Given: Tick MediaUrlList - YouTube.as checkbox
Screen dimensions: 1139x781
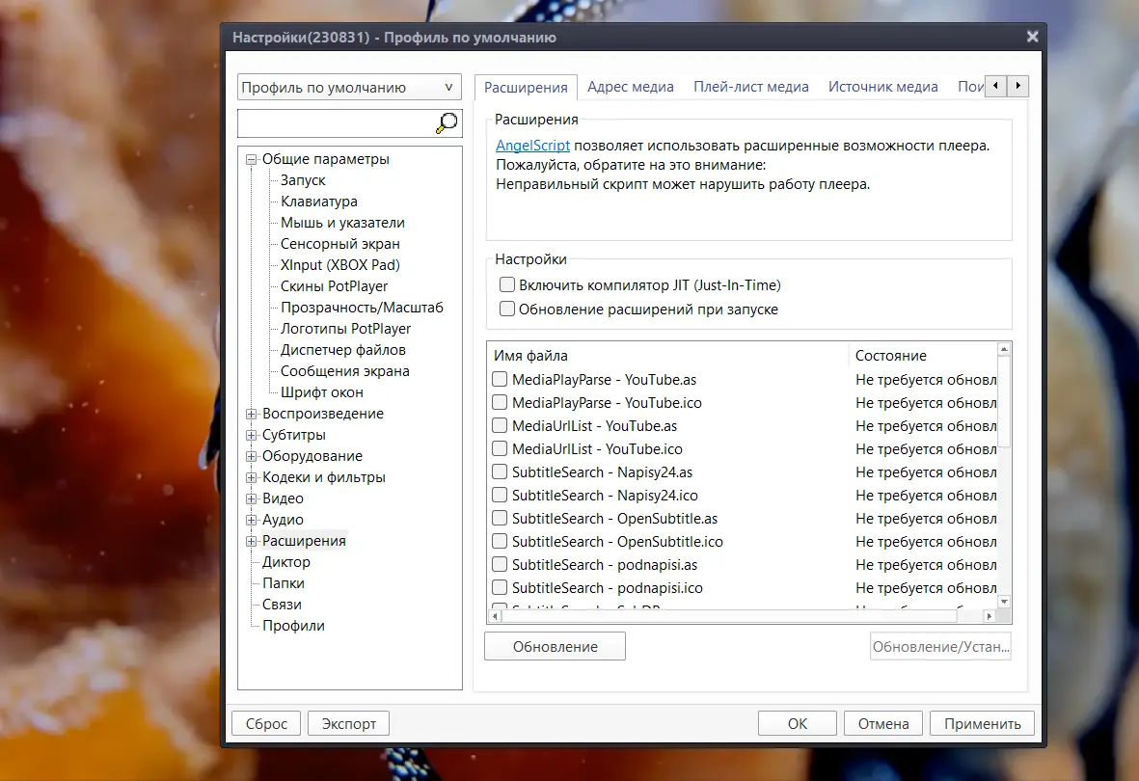Looking at the screenshot, I should click(x=500, y=426).
